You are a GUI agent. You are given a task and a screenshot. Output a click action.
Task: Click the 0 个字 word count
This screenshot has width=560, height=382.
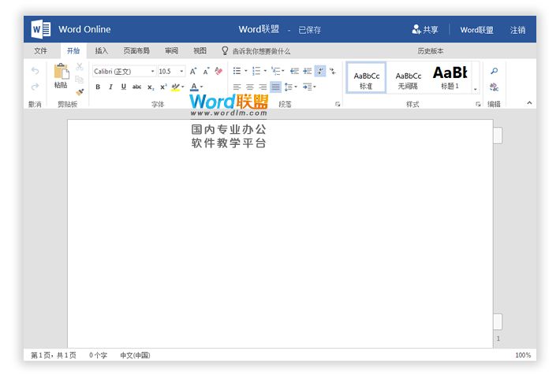(98, 355)
